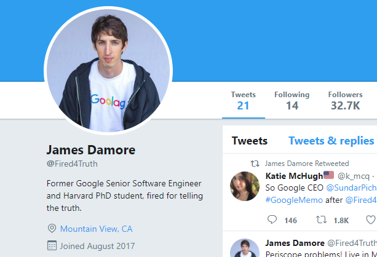Viewport: 377px width, 257px height.
Task: Open the Followers 32.7K stat
Action: tap(345, 101)
